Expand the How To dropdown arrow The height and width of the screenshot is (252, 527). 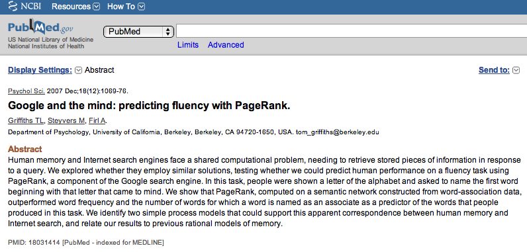142,7
